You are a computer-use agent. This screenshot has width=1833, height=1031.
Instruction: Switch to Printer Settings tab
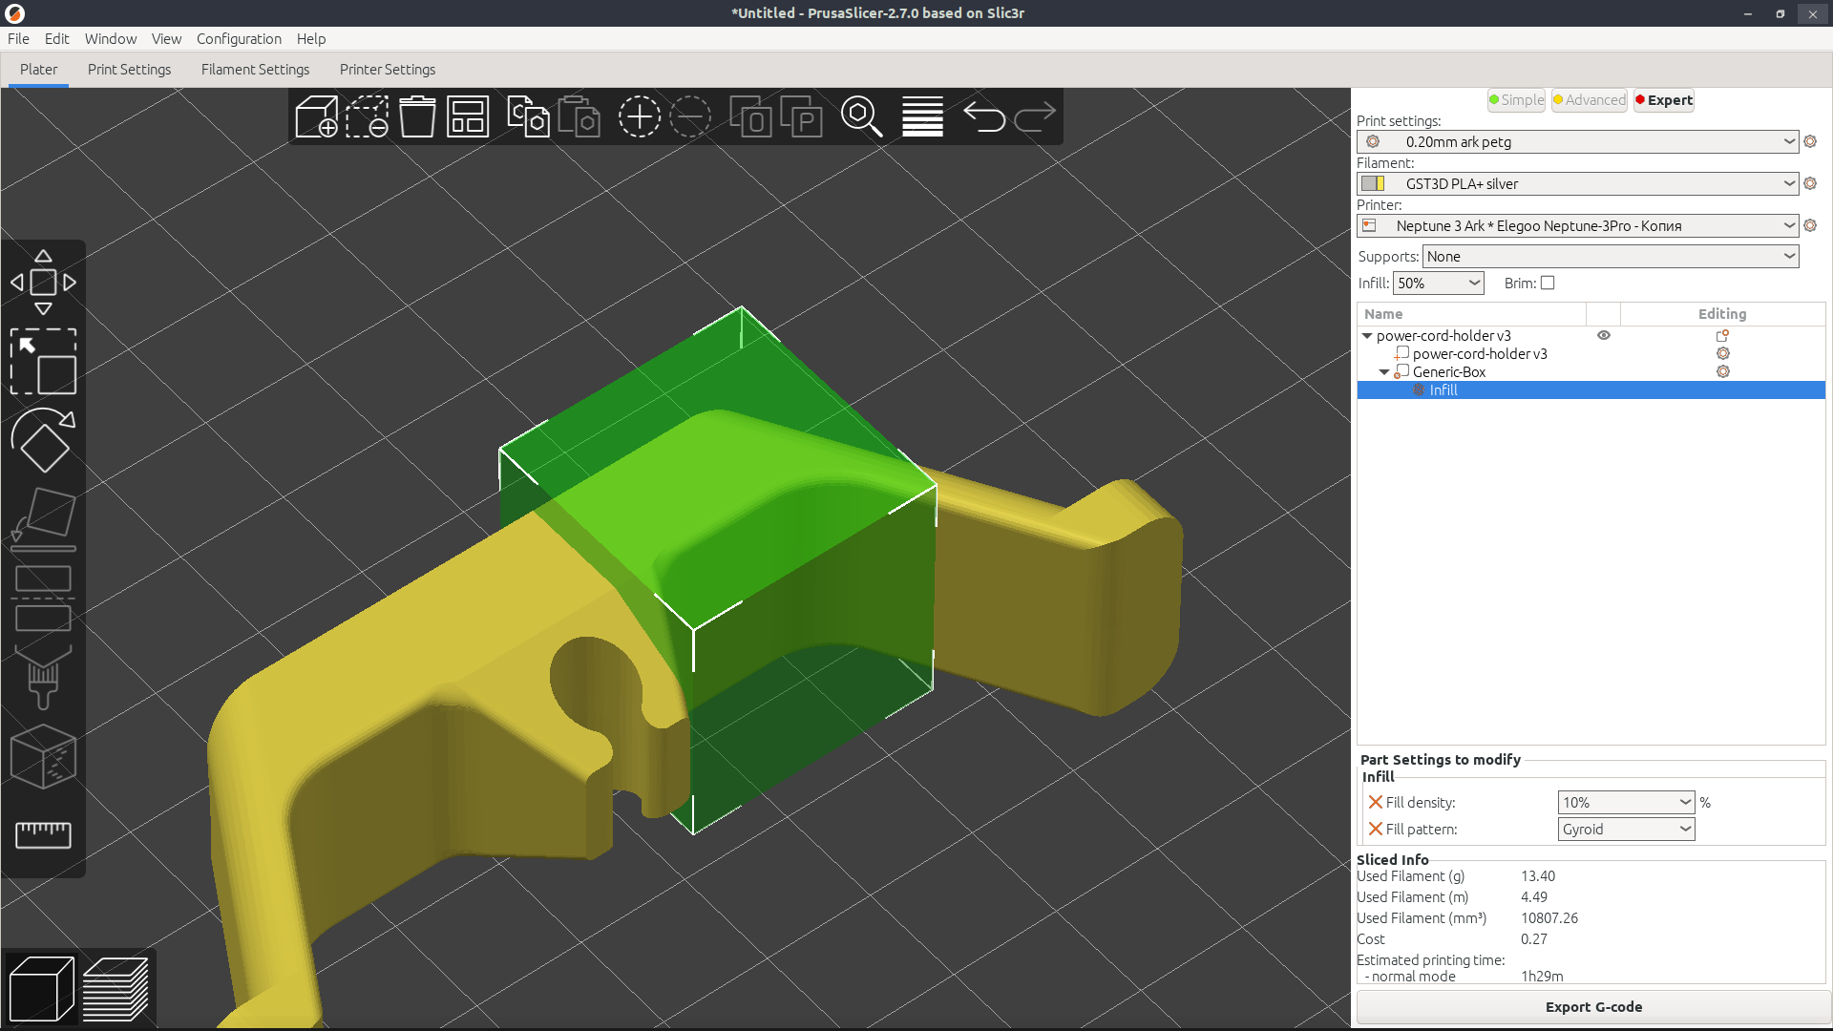pos(388,70)
